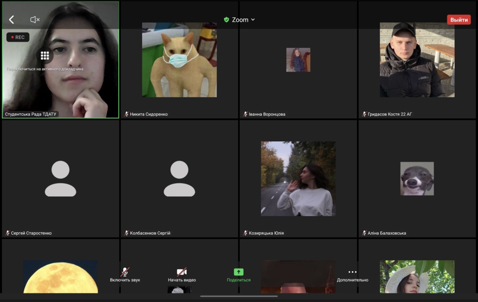Select the live video of Студентська Рада ТДАТУ
Image resolution: width=478 pixels, height=302 pixels.
tap(61, 60)
